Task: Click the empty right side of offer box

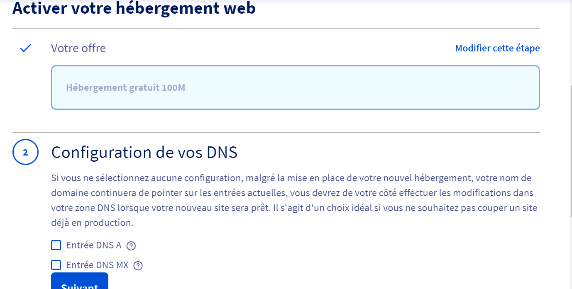Action: tap(374, 87)
